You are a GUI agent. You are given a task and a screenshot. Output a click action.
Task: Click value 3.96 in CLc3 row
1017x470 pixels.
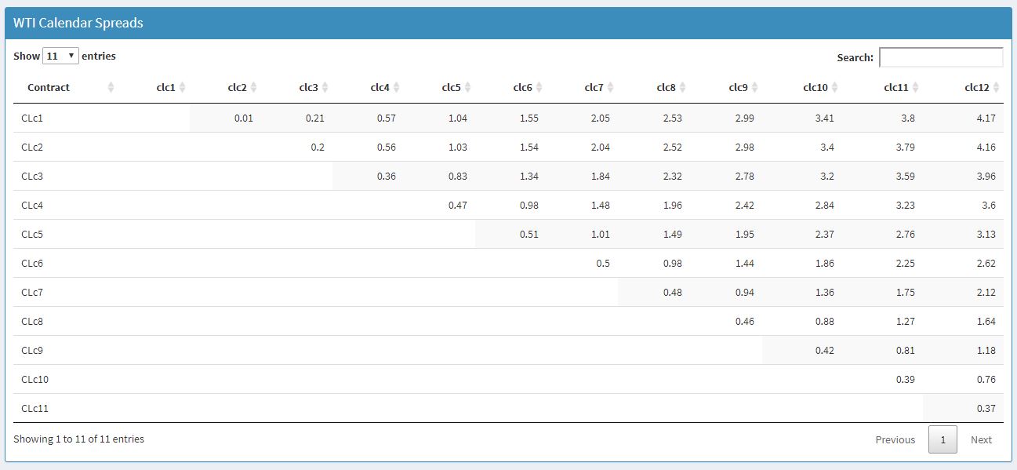coord(986,176)
